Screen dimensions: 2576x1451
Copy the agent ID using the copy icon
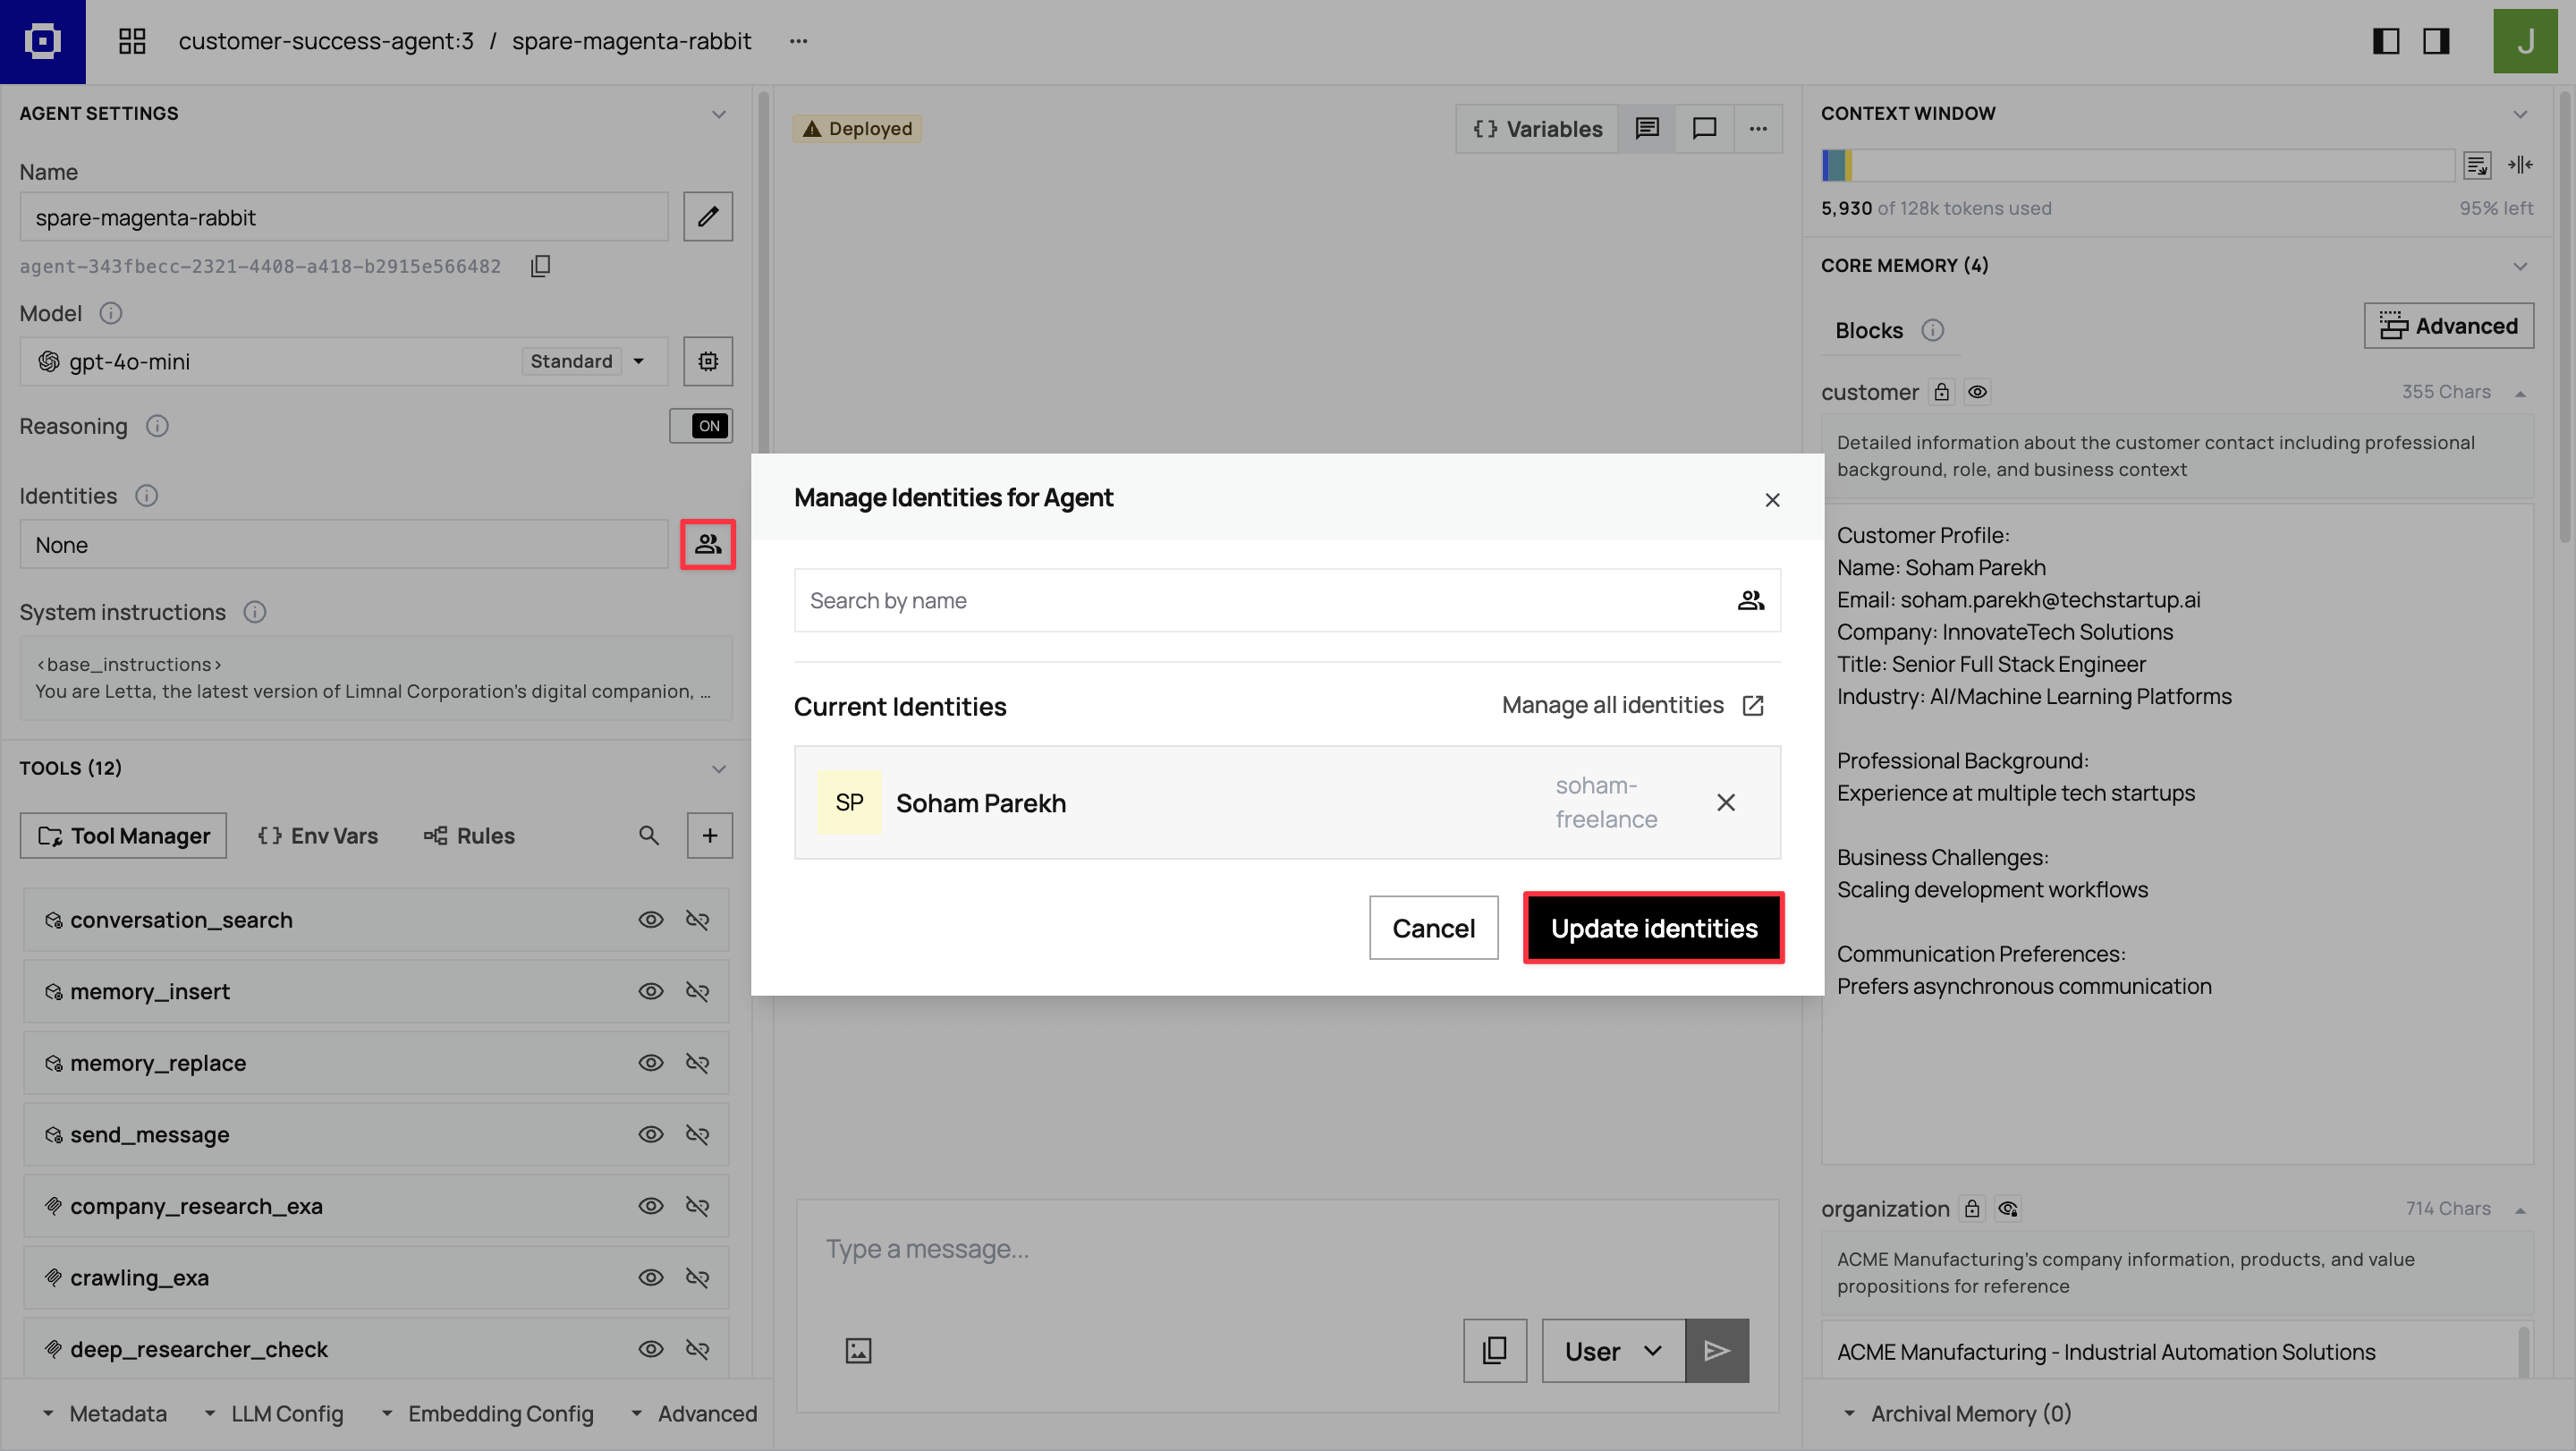pos(540,266)
